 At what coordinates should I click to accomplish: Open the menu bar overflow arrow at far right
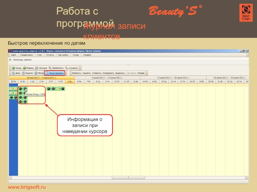tap(247, 55)
